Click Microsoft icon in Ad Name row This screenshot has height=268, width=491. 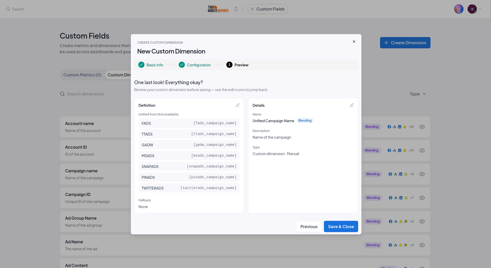tap(406, 245)
